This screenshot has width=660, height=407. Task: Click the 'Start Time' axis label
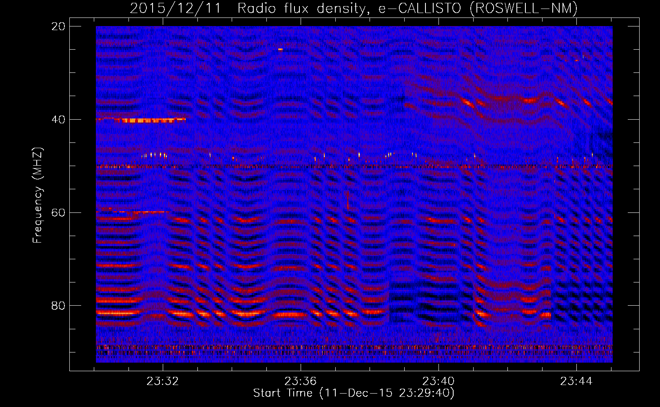[354, 393]
